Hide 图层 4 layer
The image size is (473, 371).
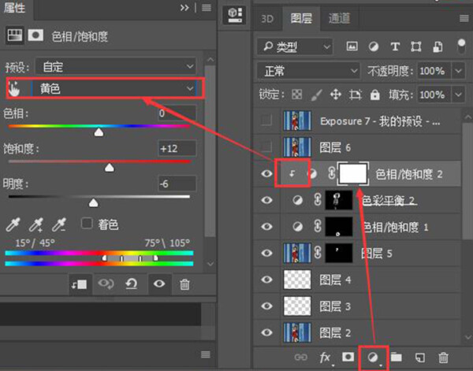pos(266,280)
